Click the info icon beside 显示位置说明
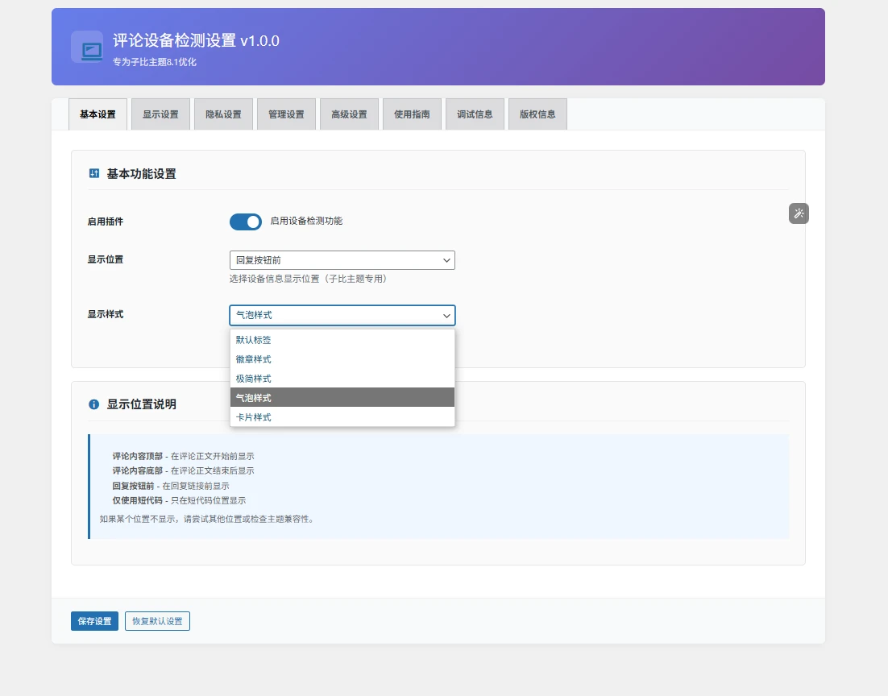 [94, 404]
